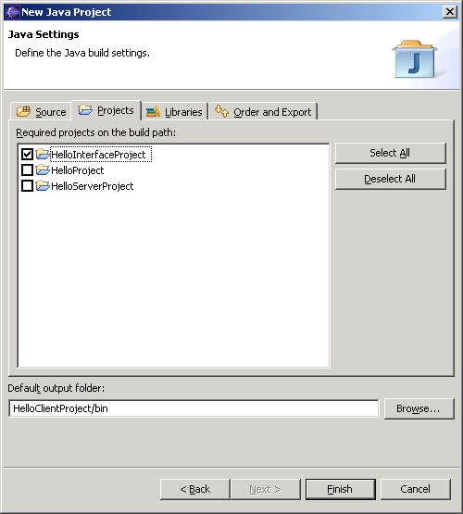Click the Libraries tab books icon
463x514 pixels.
point(153,111)
